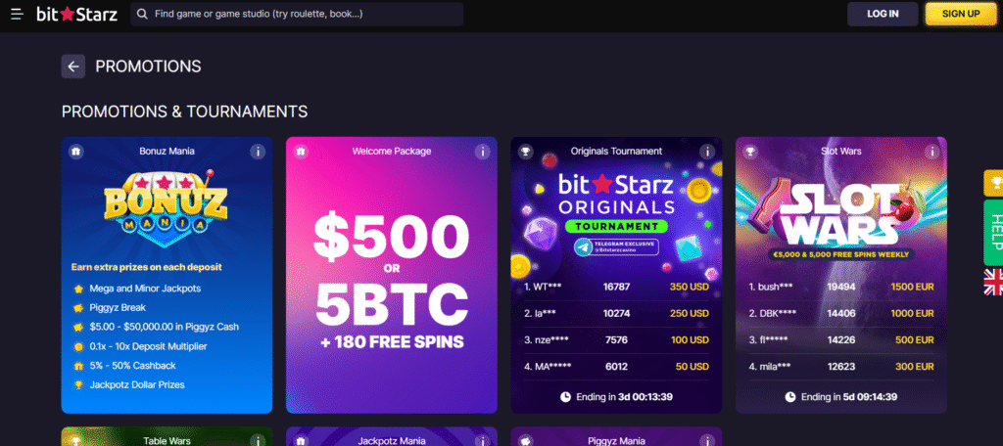Click the BitStarz logo

click(x=77, y=14)
